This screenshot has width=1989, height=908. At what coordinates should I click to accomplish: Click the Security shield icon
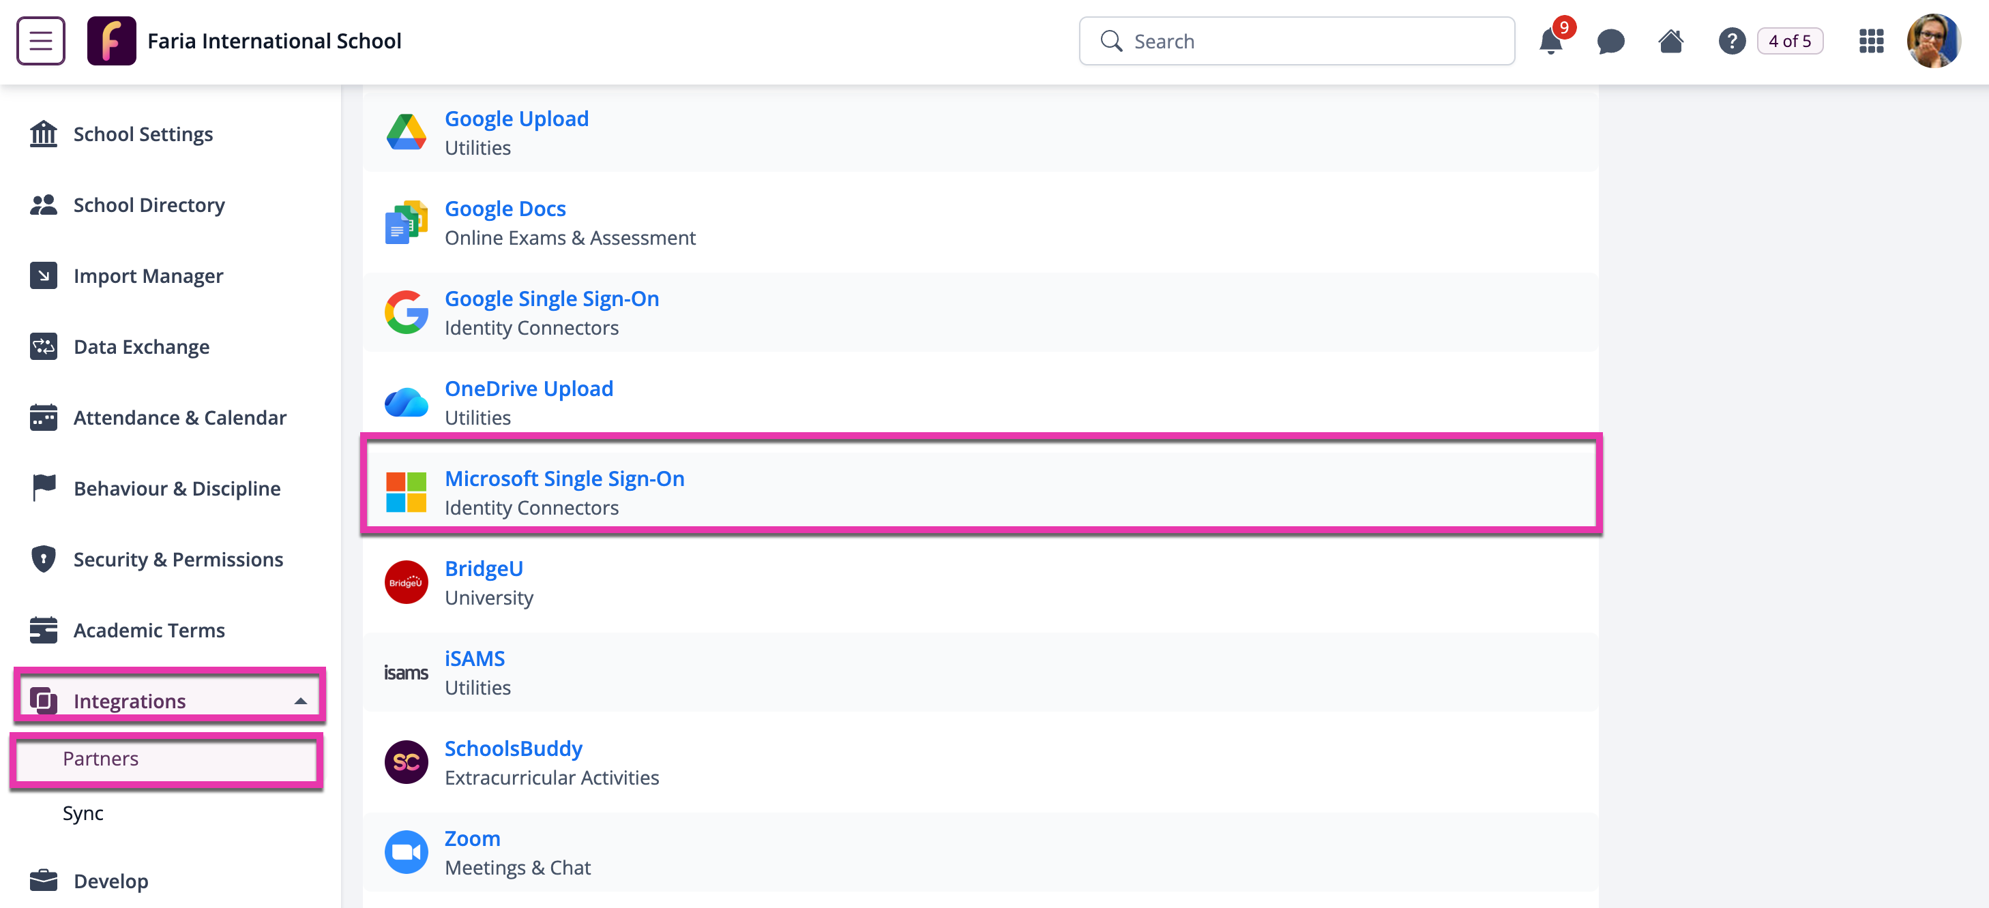[43, 558]
